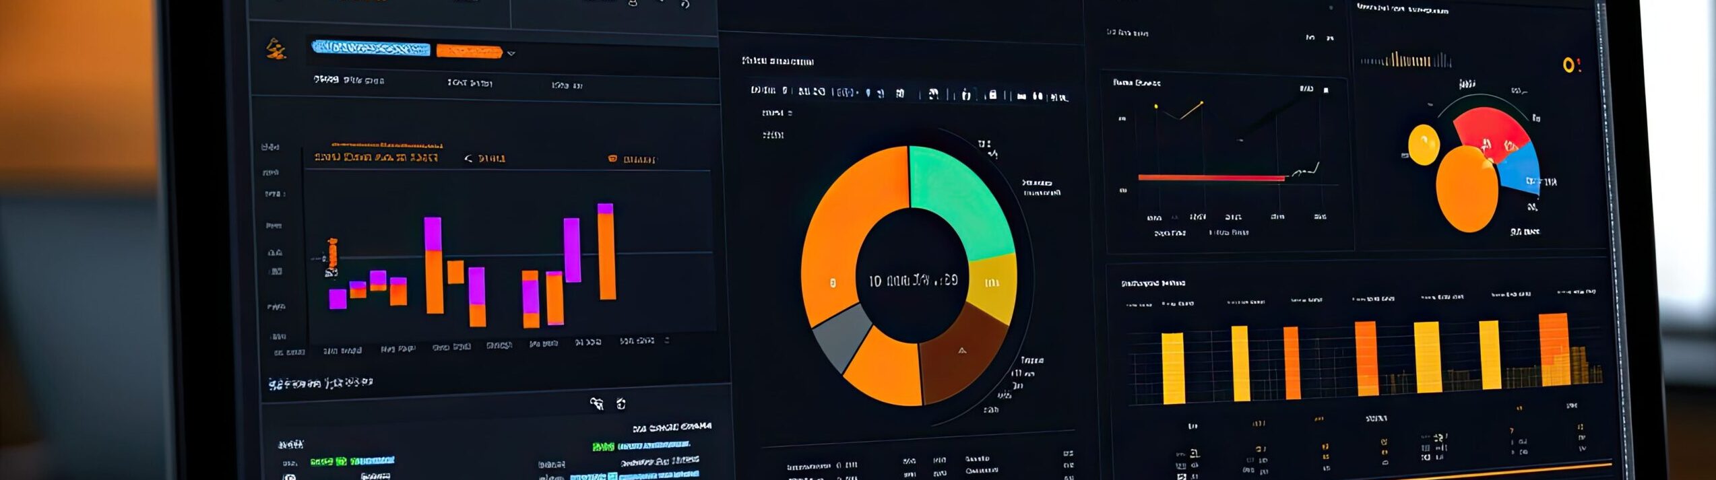Click the back chevron above the bar chart
The image size is (1716, 480).
click(x=468, y=159)
